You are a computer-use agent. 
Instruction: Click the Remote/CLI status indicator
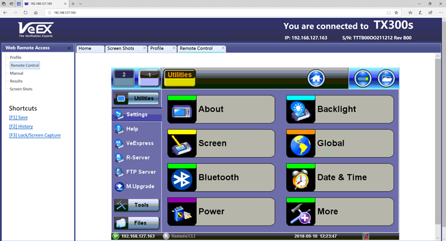pos(179,236)
